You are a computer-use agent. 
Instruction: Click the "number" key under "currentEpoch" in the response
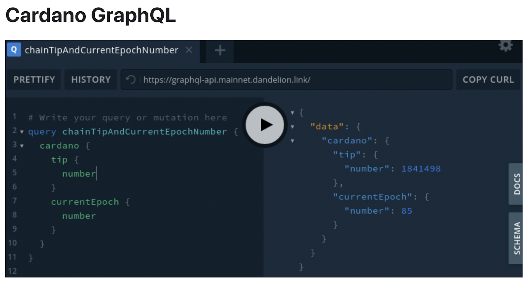point(367,211)
